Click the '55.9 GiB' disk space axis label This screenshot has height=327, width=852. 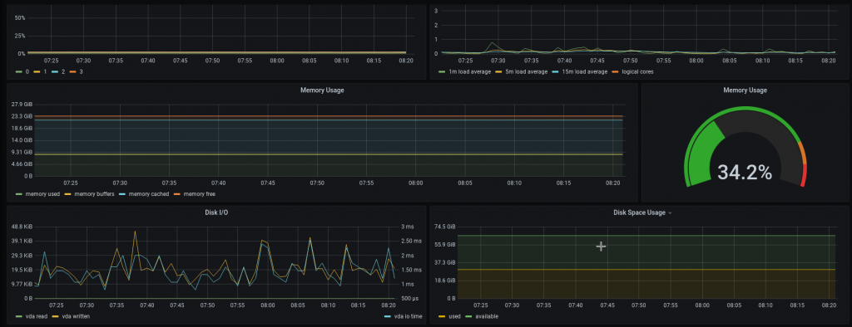click(x=444, y=245)
